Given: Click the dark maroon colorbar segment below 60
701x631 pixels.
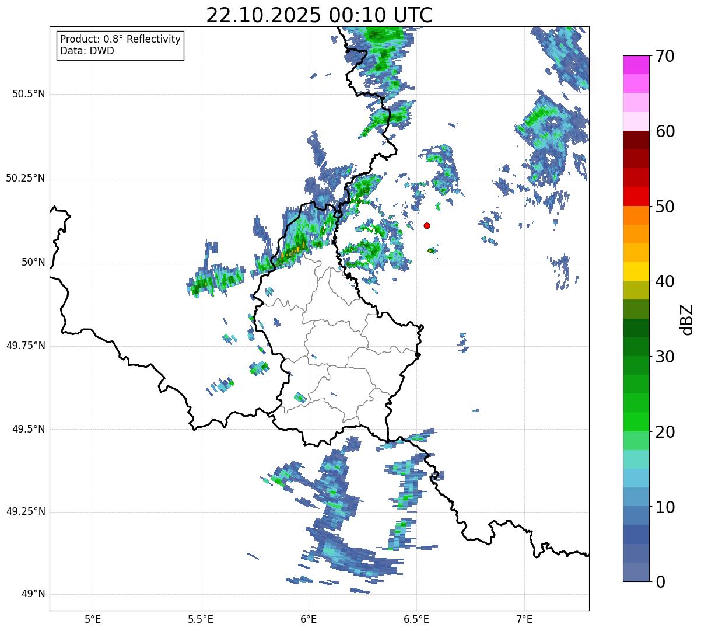Looking at the screenshot, I should pyautogui.click(x=636, y=140).
